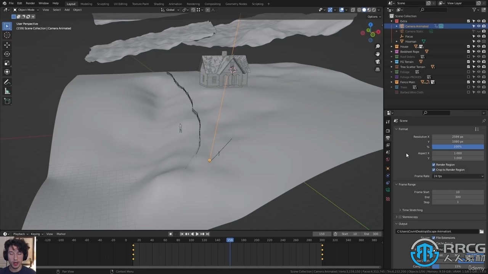Expand the Fence Main collection
Viewport: 488px width, 274px height.
[x=392, y=82]
